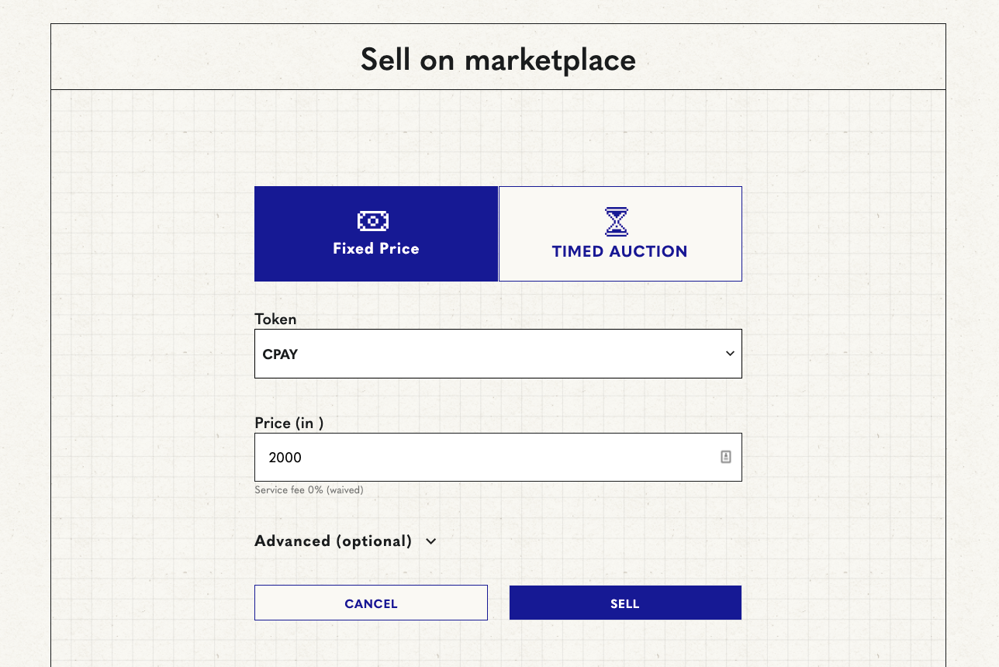The height and width of the screenshot is (667, 999).
Task: Click the Price (in ) label
Action: pos(289,423)
